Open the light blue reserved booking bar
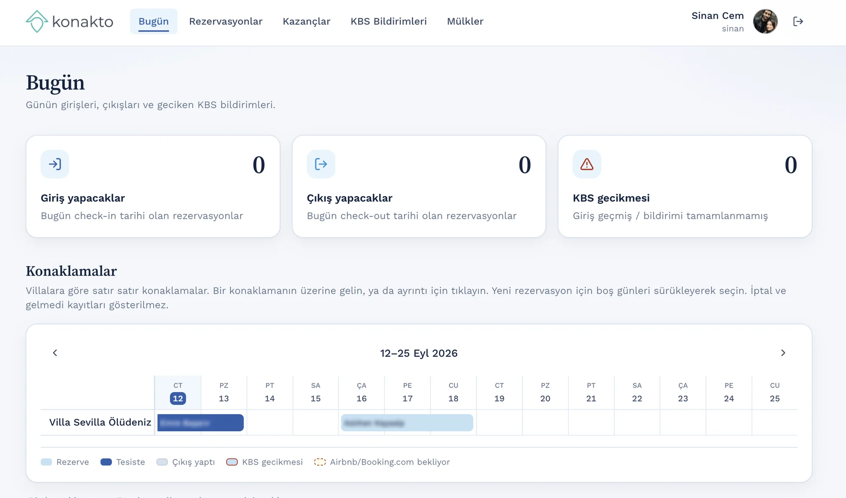This screenshot has height=498, width=846. click(407, 423)
